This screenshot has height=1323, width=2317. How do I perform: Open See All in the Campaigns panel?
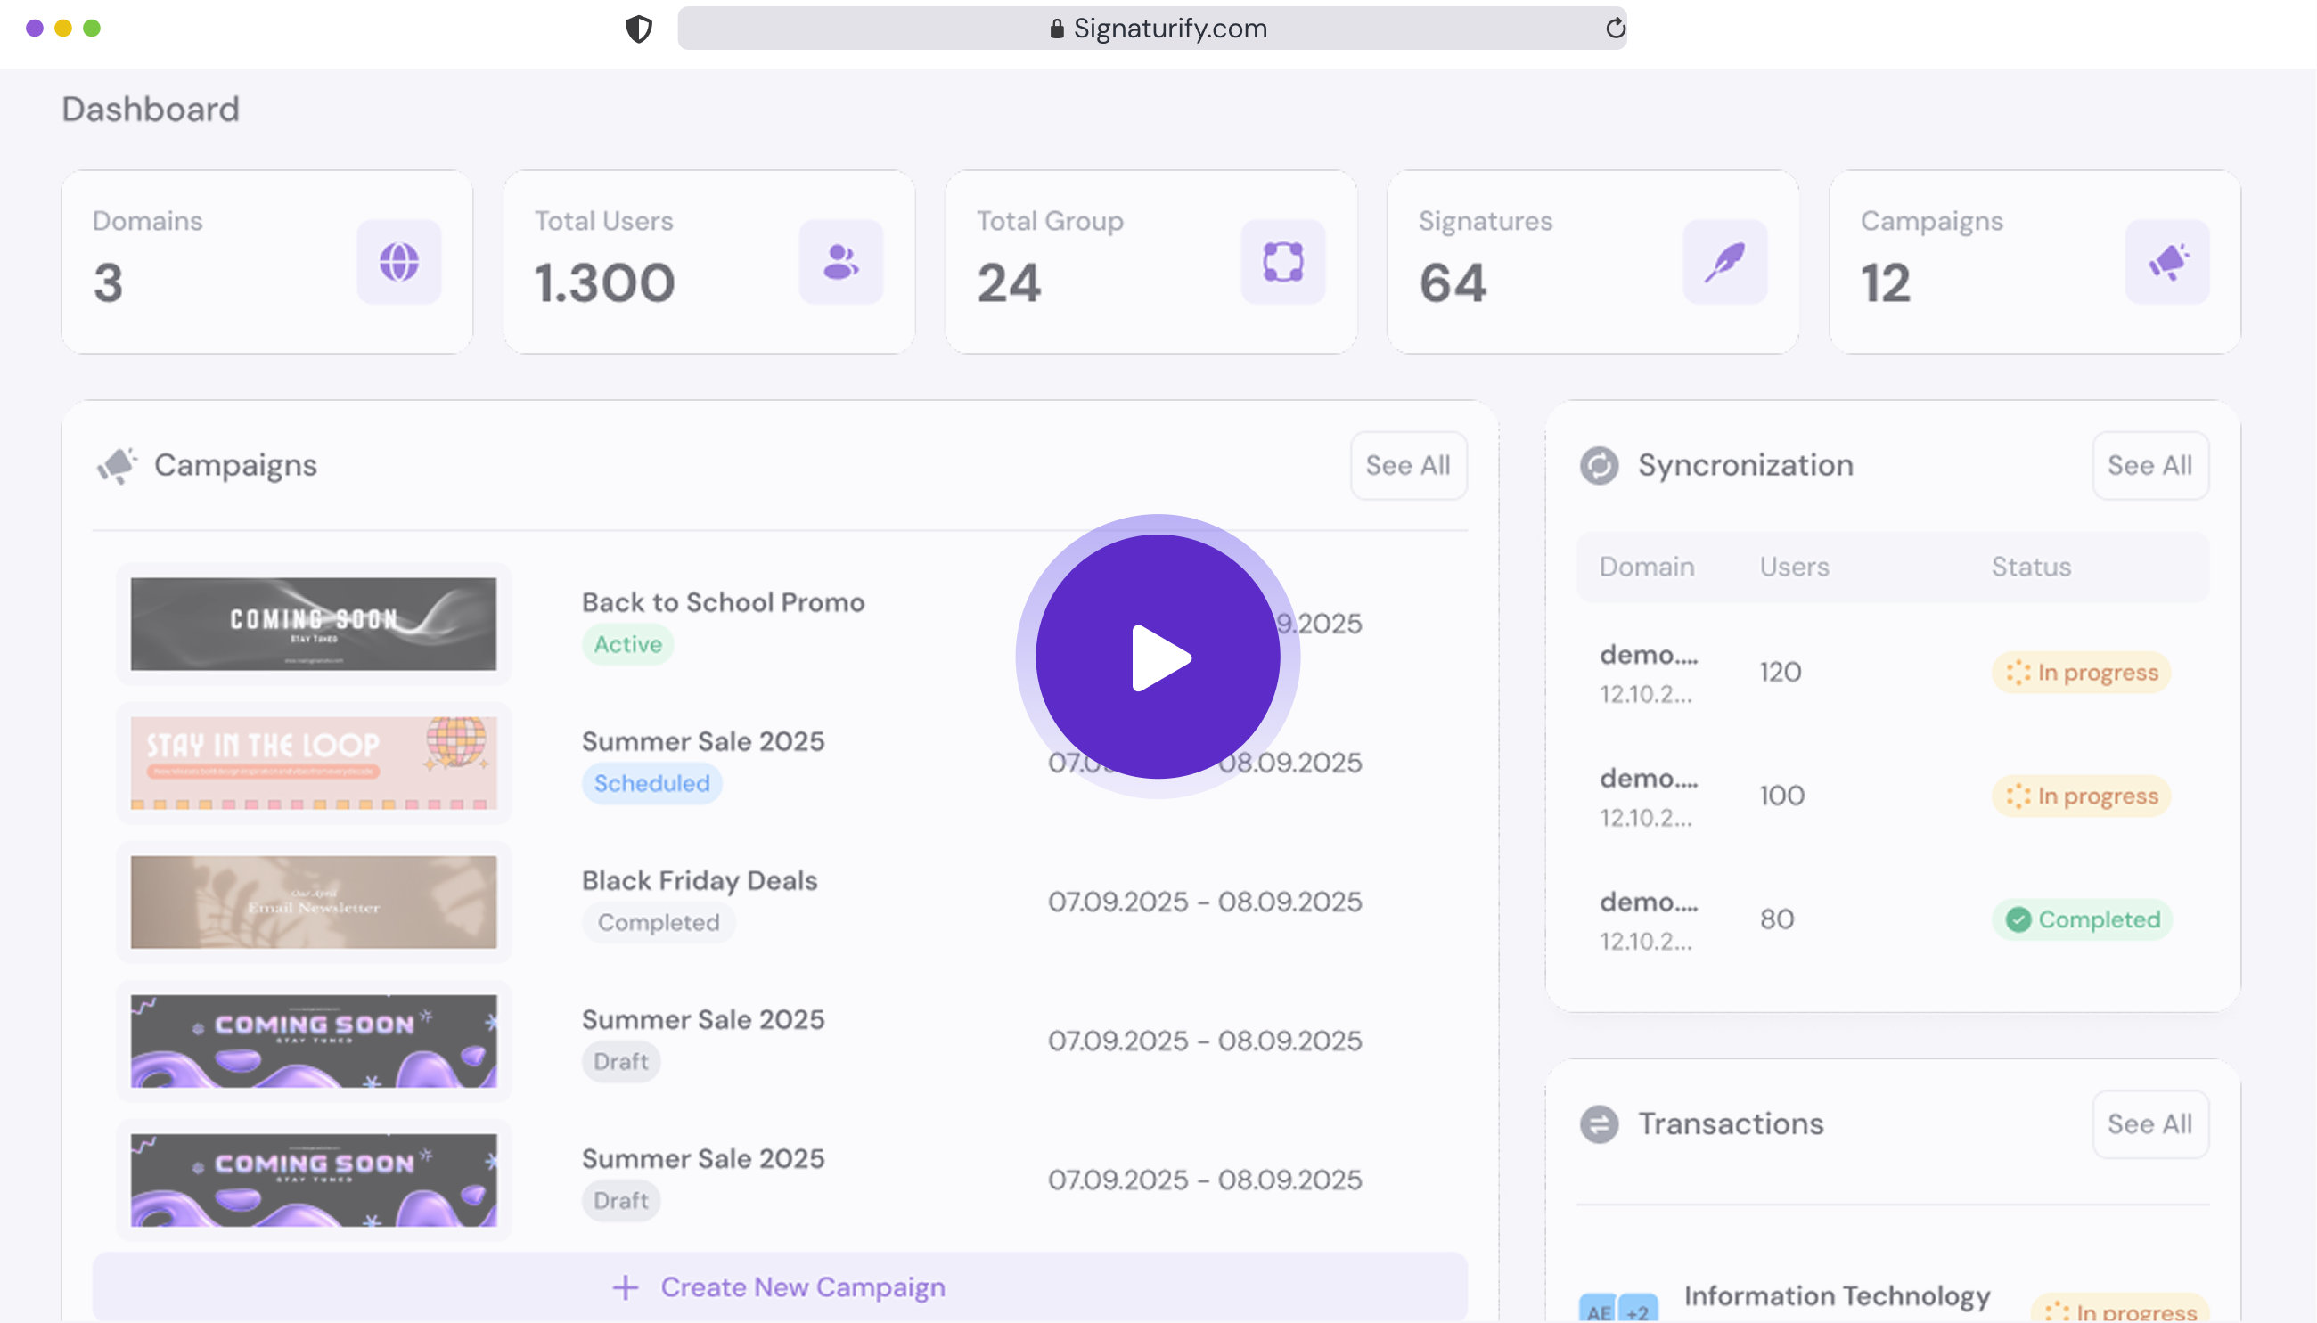coord(1406,465)
